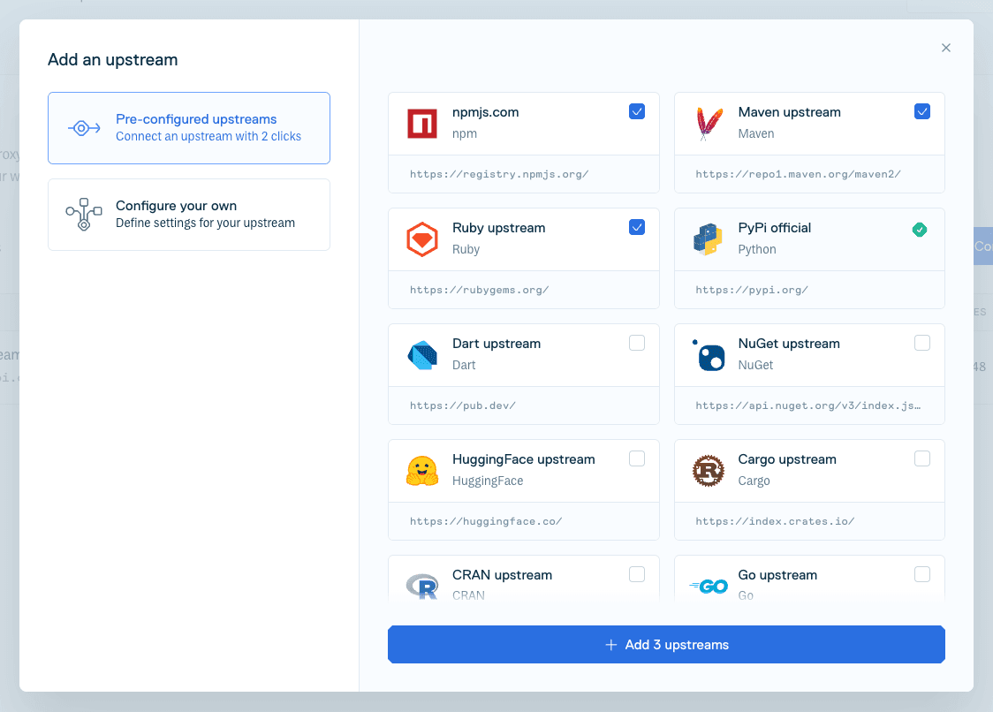Click the https://index.crates.io/ URL text
The image size is (993, 712).
pos(775,521)
